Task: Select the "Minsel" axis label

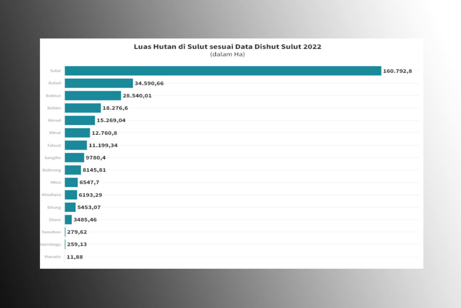Action: pos(54,120)
